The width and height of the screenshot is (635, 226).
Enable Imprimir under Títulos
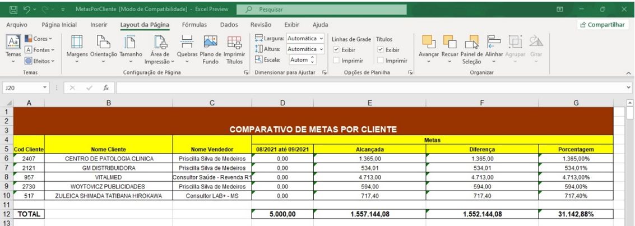380,61
